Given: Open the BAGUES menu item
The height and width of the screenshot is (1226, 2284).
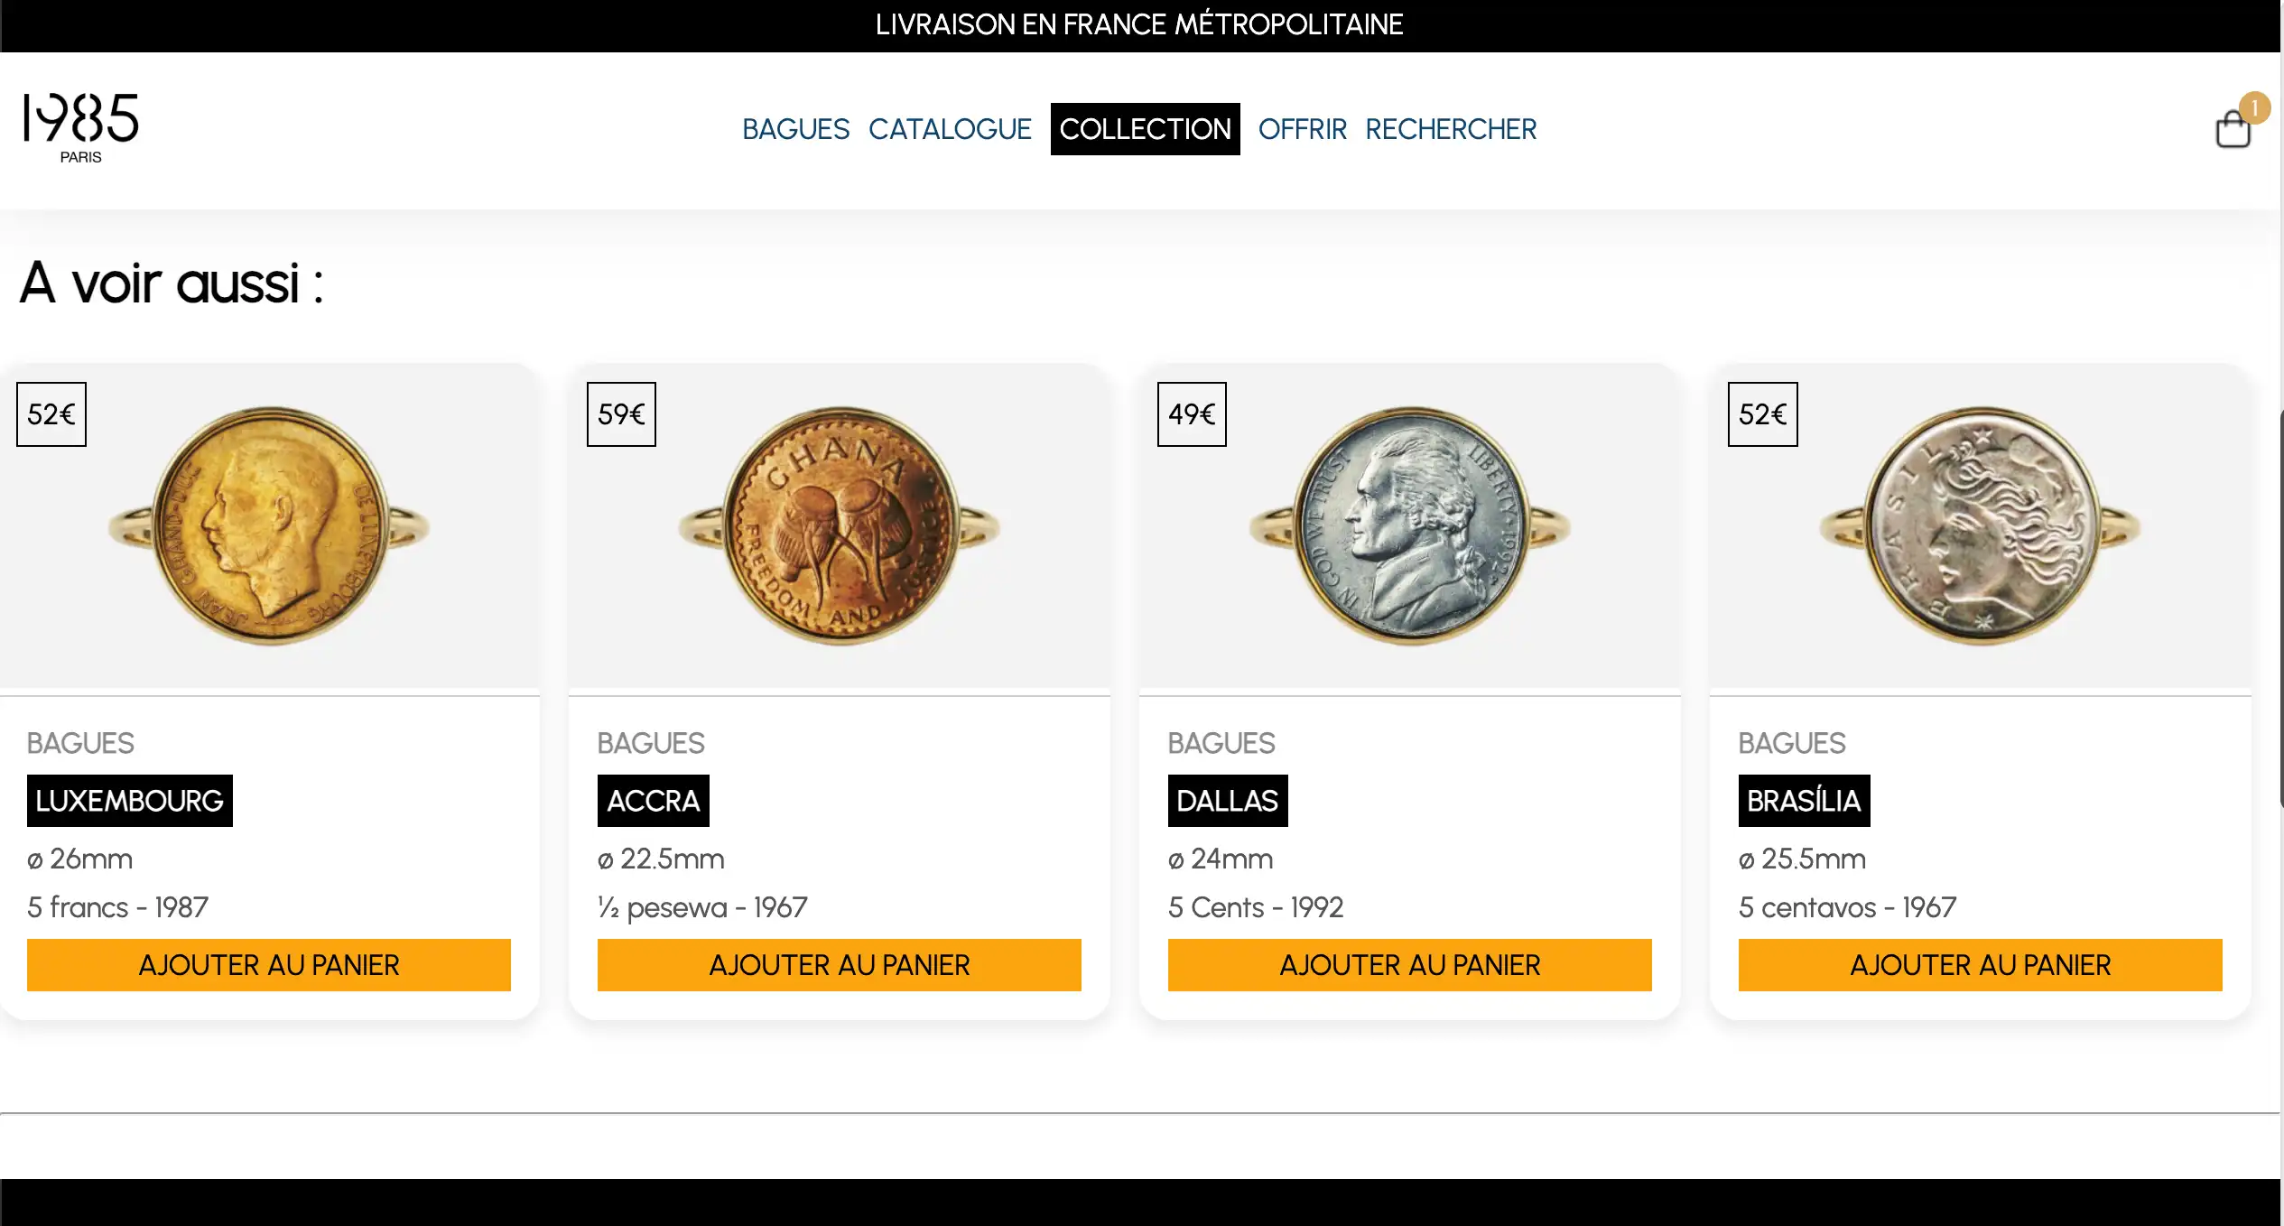Looking at the screenshot, I should coord(795,129).
